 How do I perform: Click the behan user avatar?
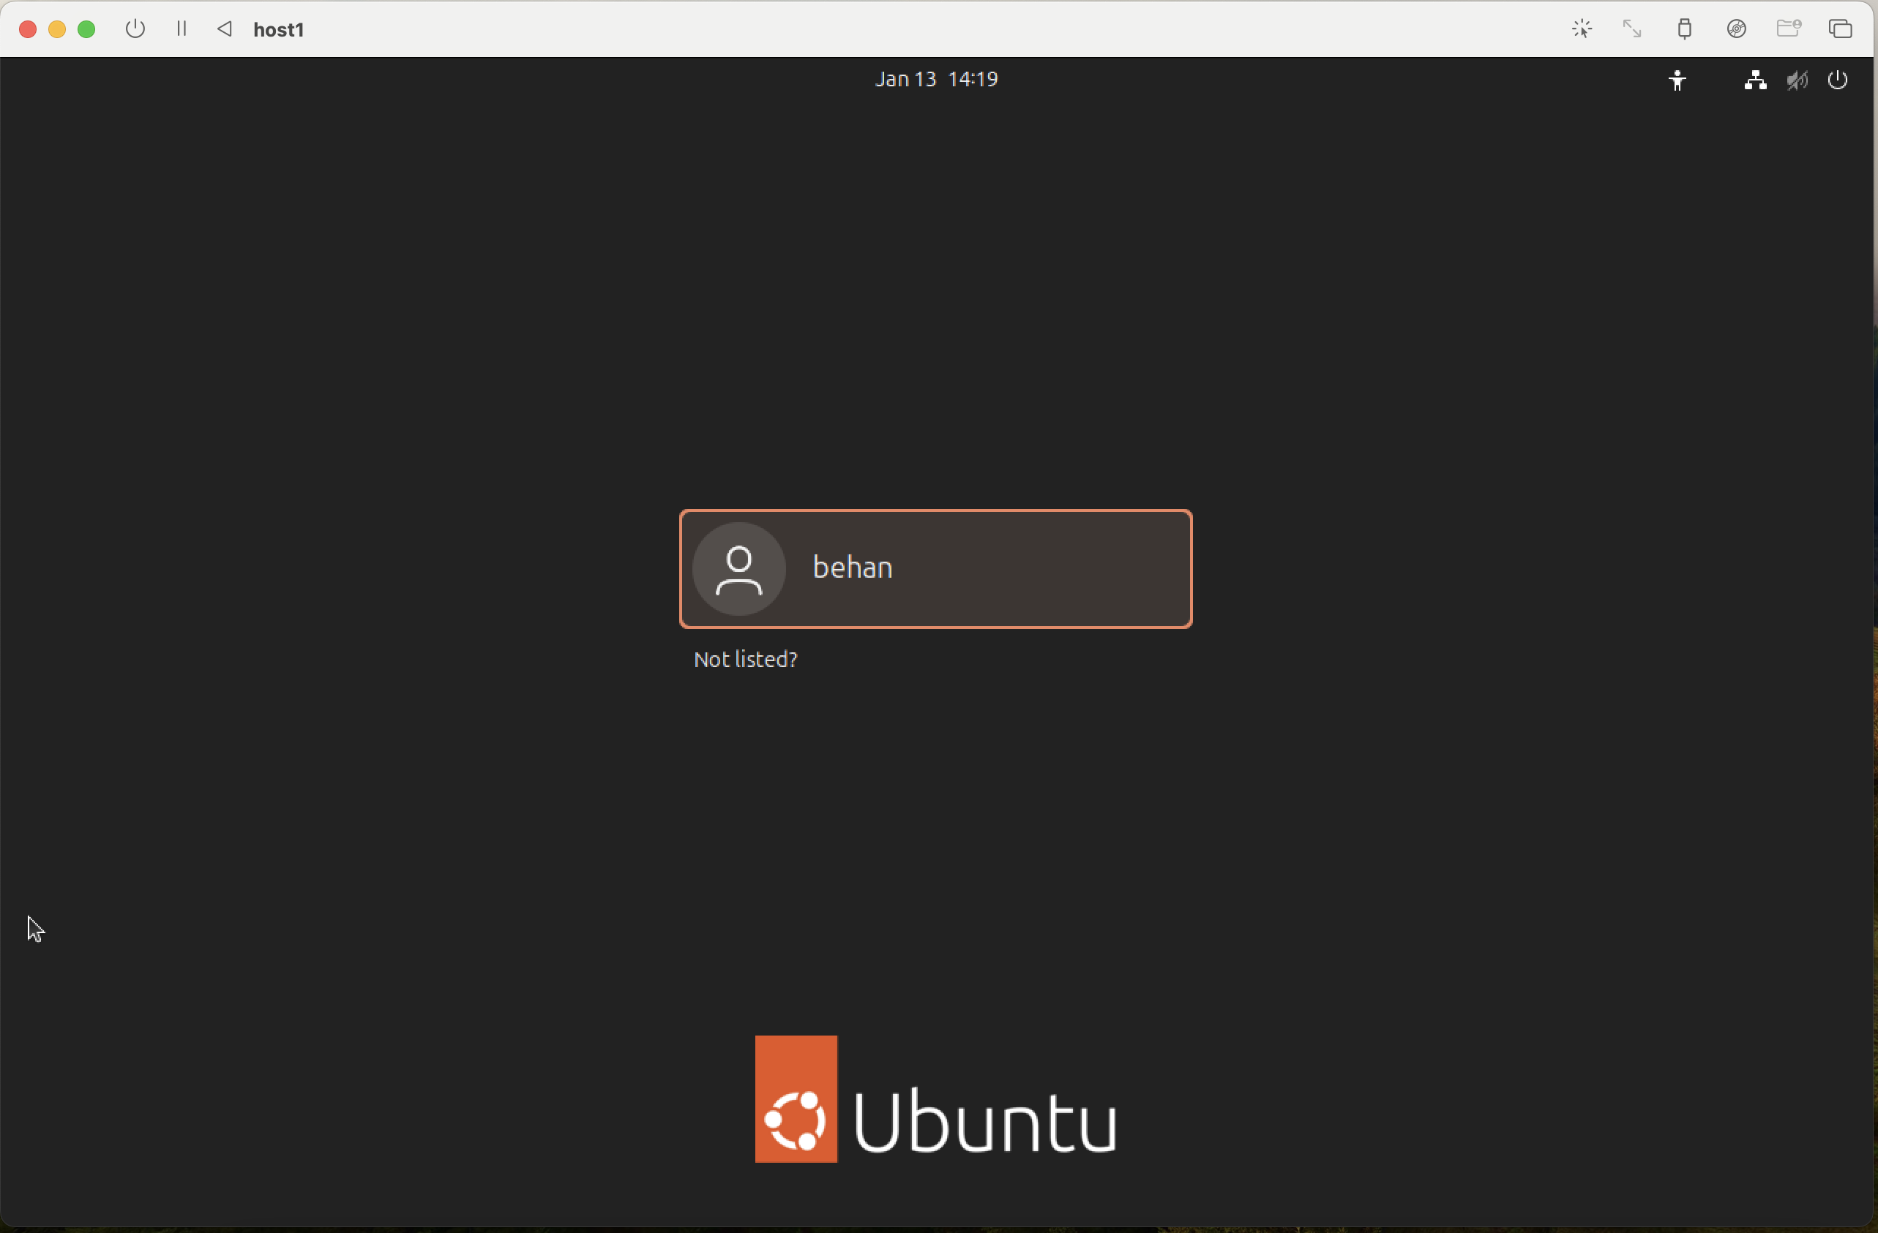(738, 568)
